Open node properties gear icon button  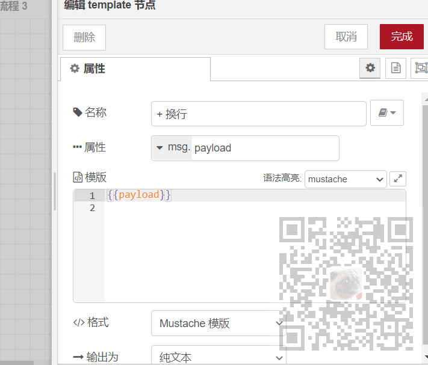(x=370, y=68)
